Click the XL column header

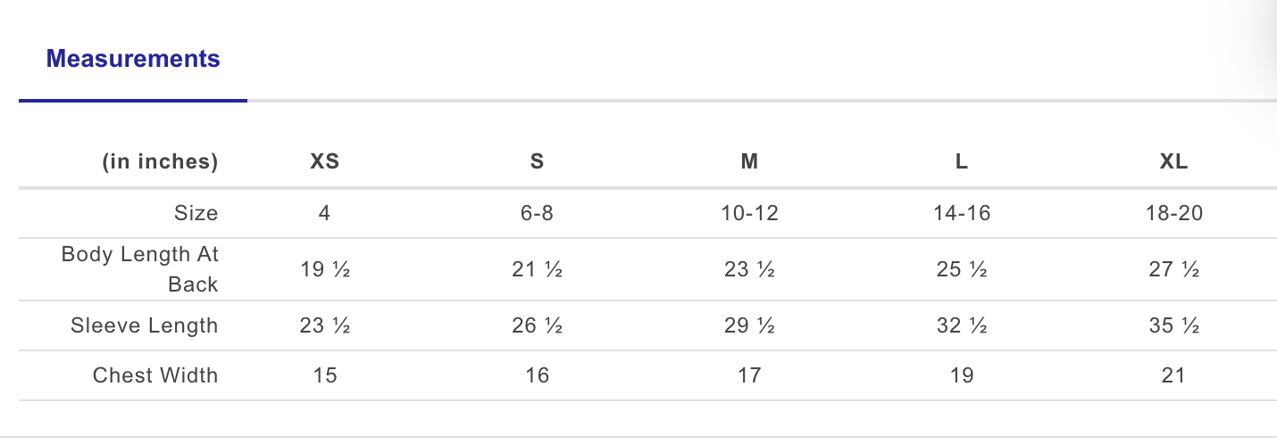click(1173, 162)
